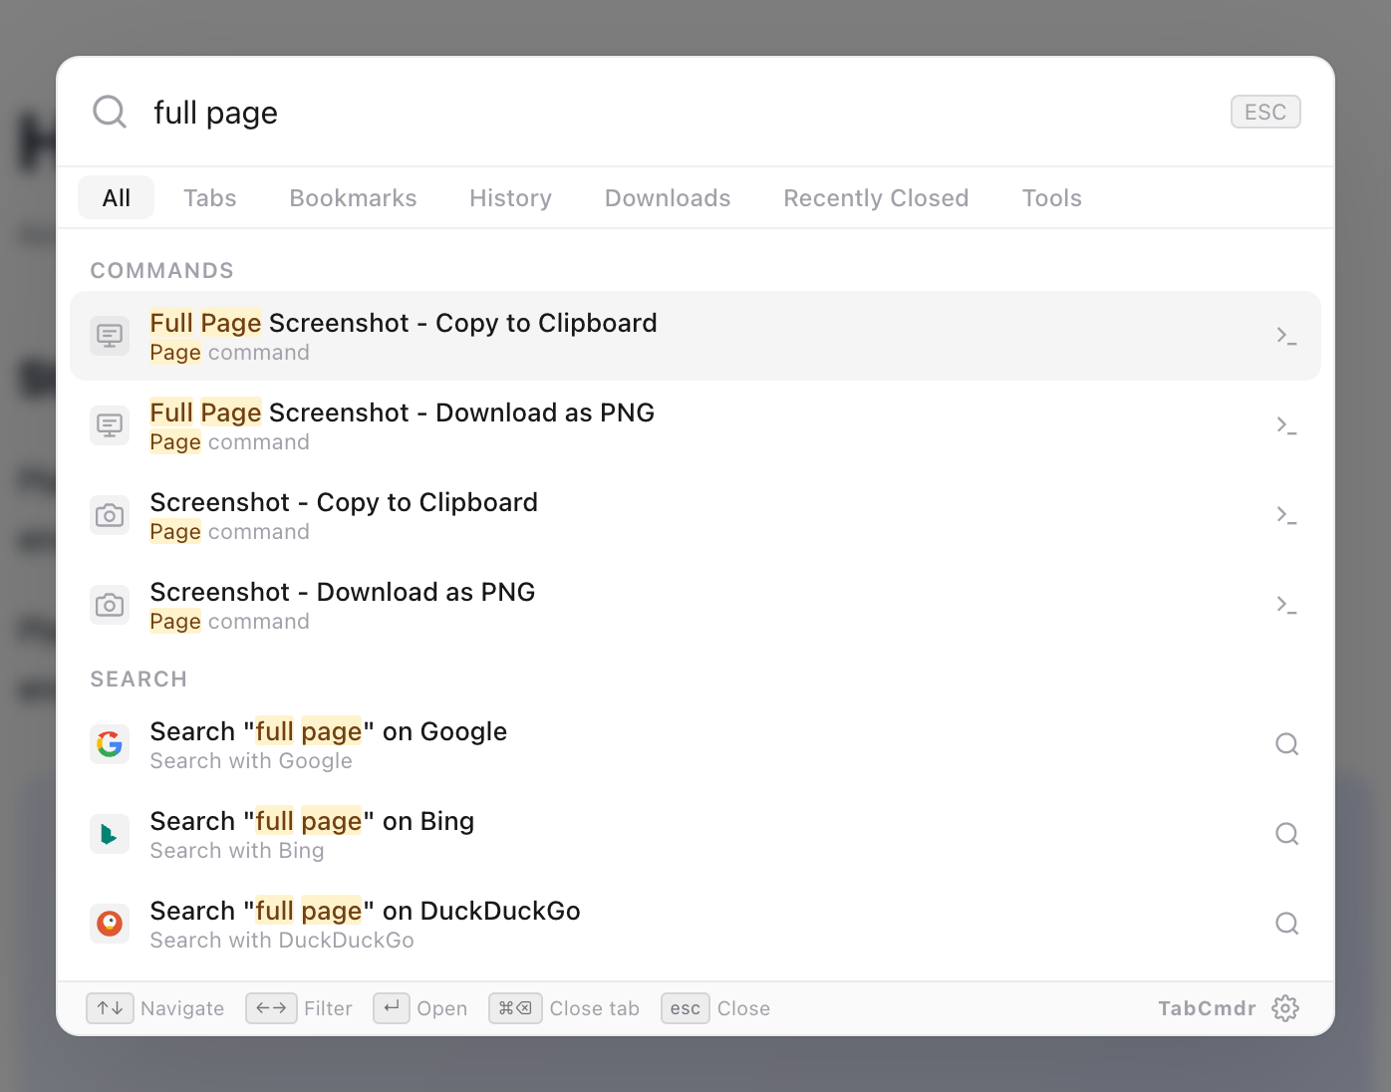Screen dimensions: 1391x1092
Task: Click the terminal prompt icon on Full Page Screenshot Download row
Action: [1286, 425]
